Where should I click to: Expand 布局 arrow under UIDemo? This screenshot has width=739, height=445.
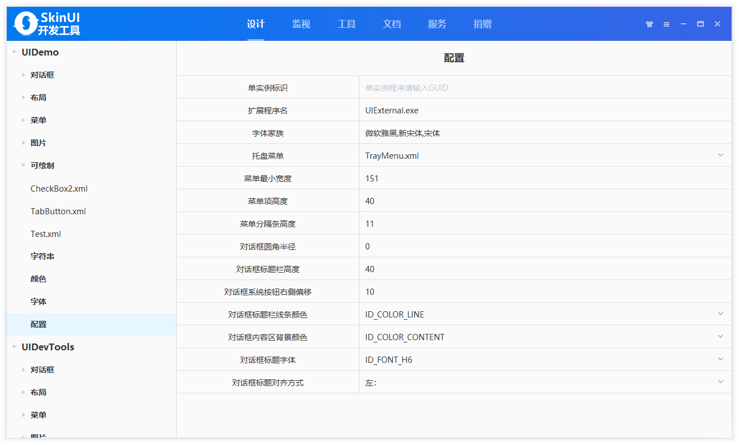pyautogui.click(x=23, y=98)
